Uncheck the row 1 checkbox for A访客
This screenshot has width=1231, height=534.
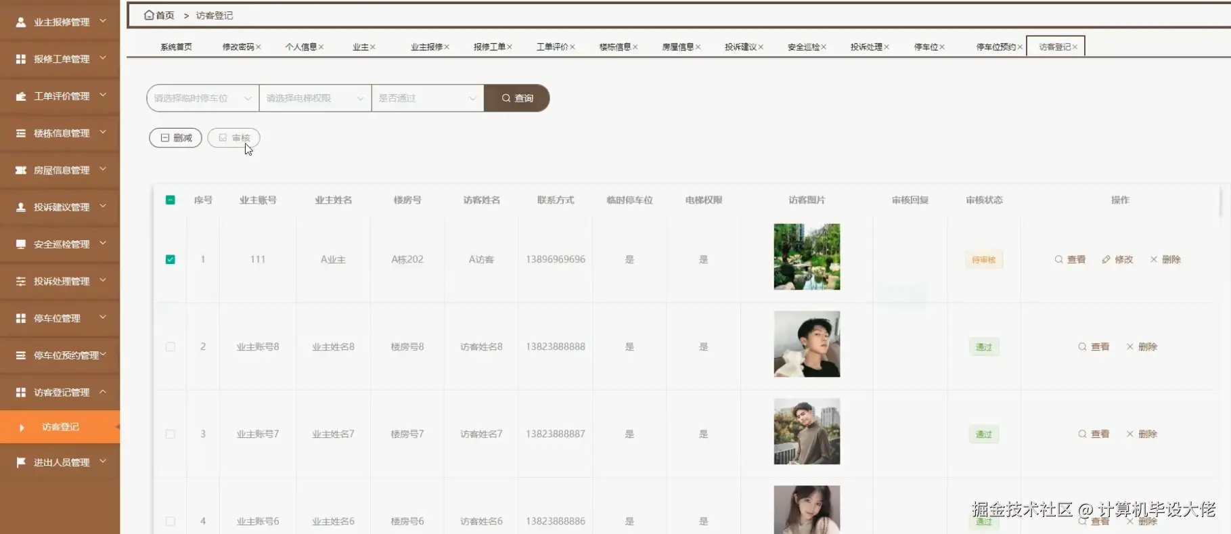click(171, 259)
